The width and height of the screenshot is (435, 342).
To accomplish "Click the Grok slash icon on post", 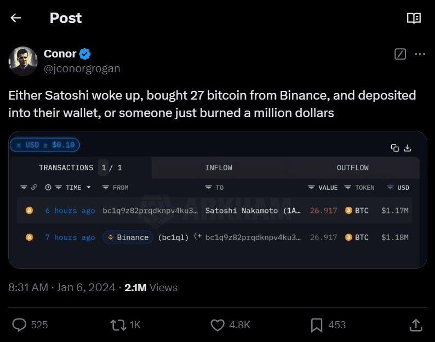I will [x=400, y=54].
